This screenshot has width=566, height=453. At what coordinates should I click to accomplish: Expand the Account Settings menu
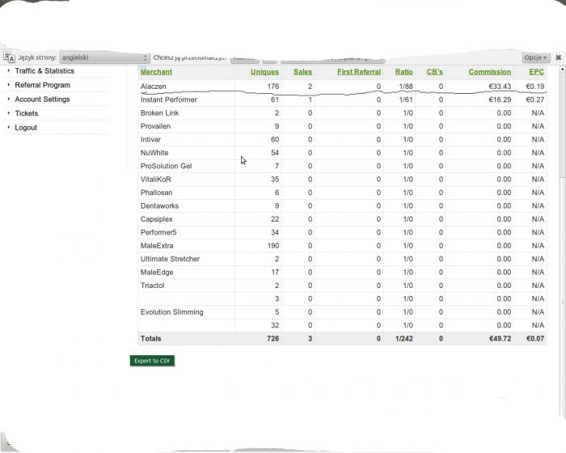(42, 99)
